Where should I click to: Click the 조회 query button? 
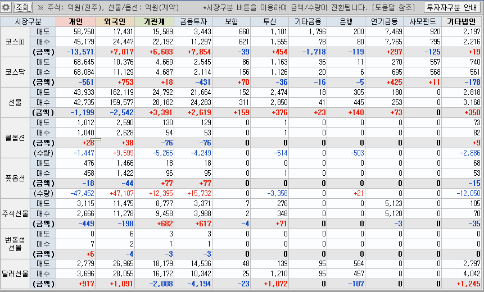pos(22,7)
